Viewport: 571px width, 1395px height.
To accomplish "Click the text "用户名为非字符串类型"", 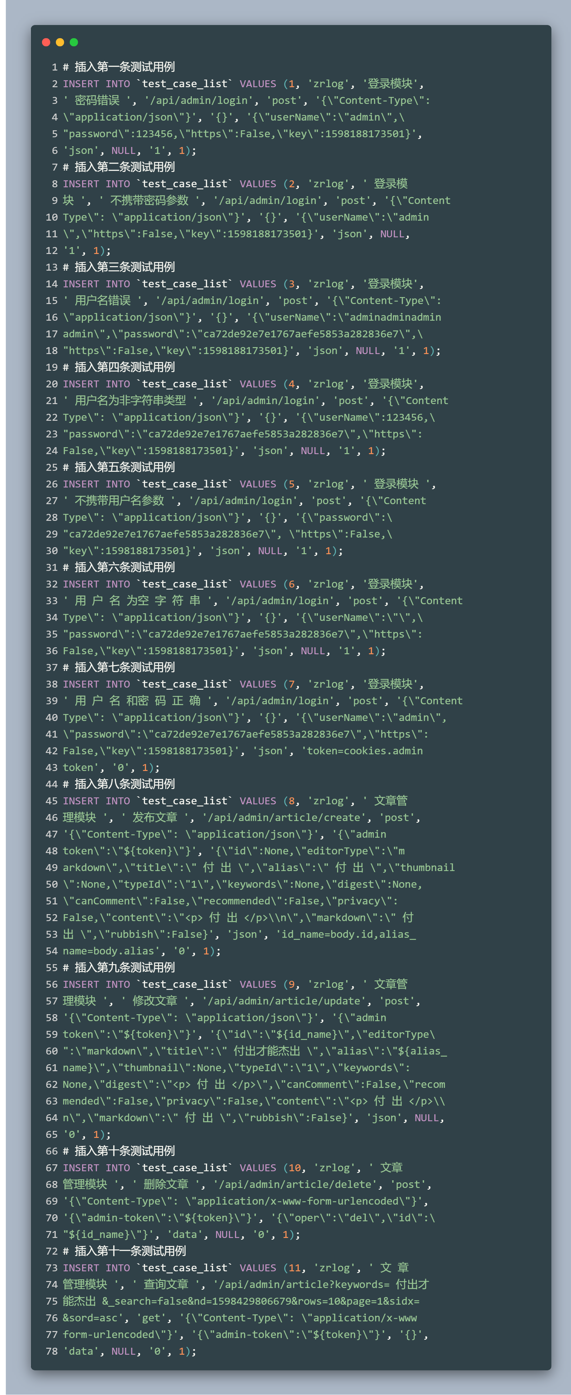I will (131, 400).
